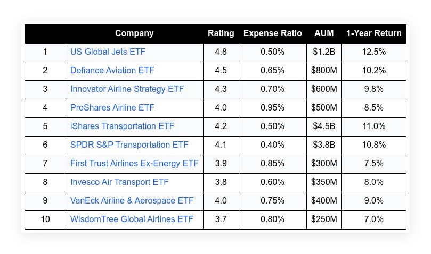Click SPDR S&P Transportation ETF link
This screenshot has width=431, height=254.
pyautogui.click(x=129, y=145)
